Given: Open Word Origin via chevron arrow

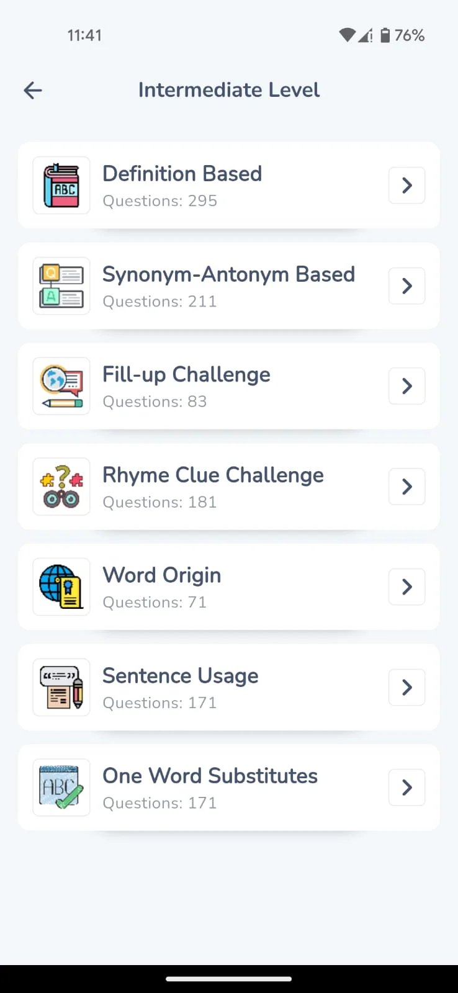Looking at the screenshot, I should 407,587.
